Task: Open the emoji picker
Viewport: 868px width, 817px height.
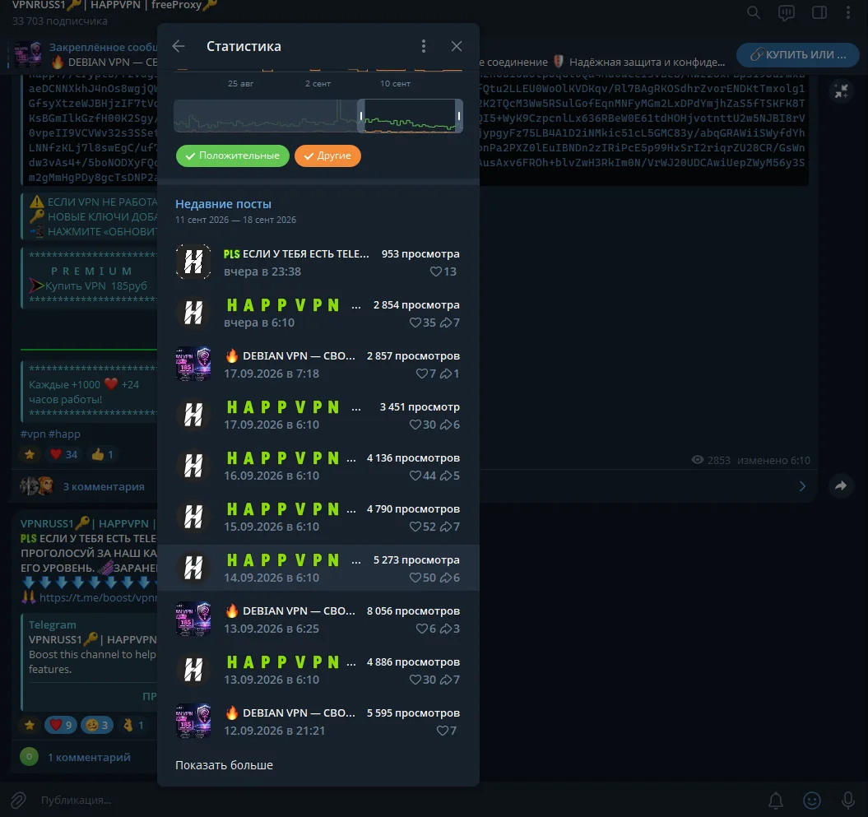Action: tap(811, 800)
